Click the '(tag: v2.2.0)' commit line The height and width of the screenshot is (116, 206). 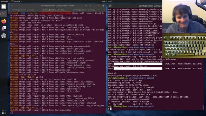[26, 77]
